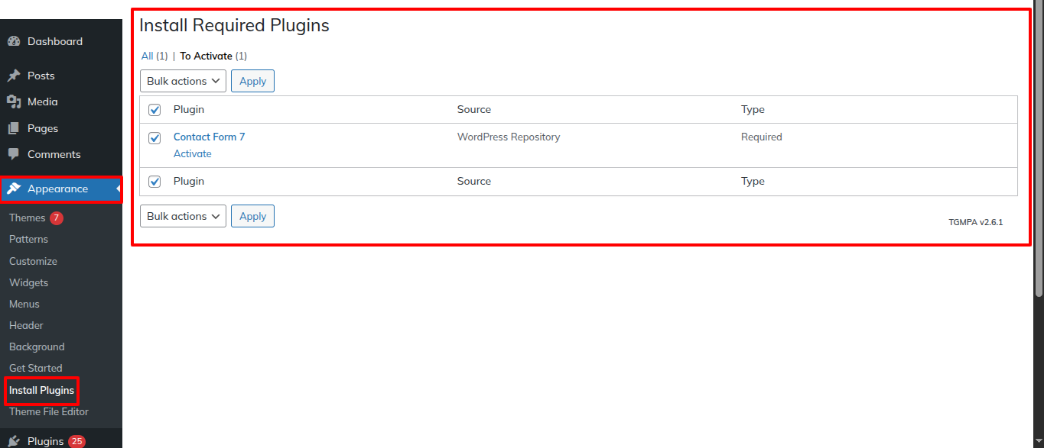Click the Activate link under Contact Form 7
Viewport: 1044px width, 448px height.
click(193, 153)
